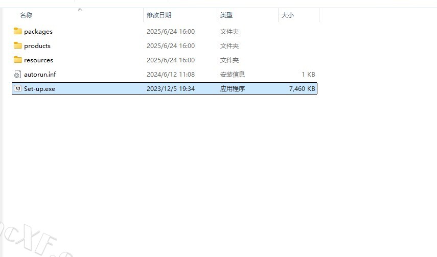Click the date cell of products row
Viewport: 437px width, 257px height.
point(171,45)
